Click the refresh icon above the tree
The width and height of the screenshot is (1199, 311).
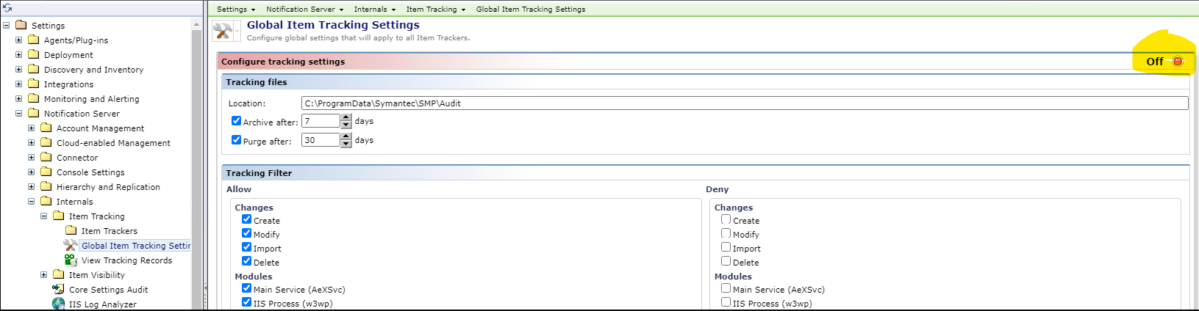point(7,8)
